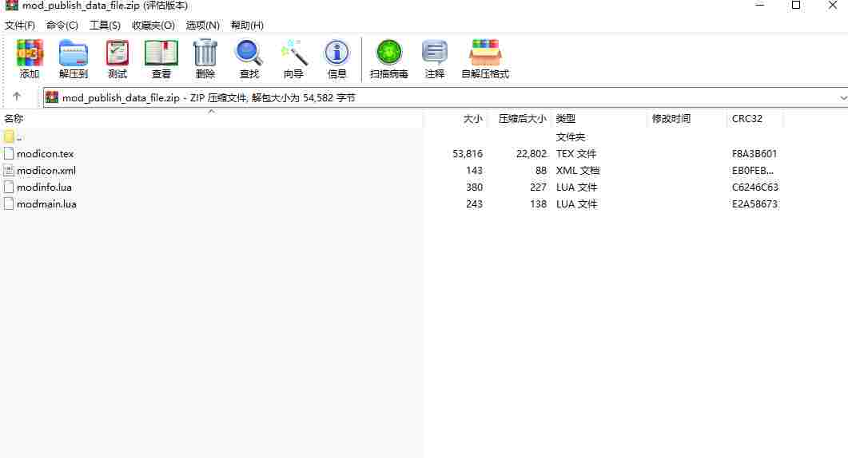Click the Add (添加) toolbar icon
The height and width of the screenshot is (458, 848).
pyautogui.click(x=30, y=53)
